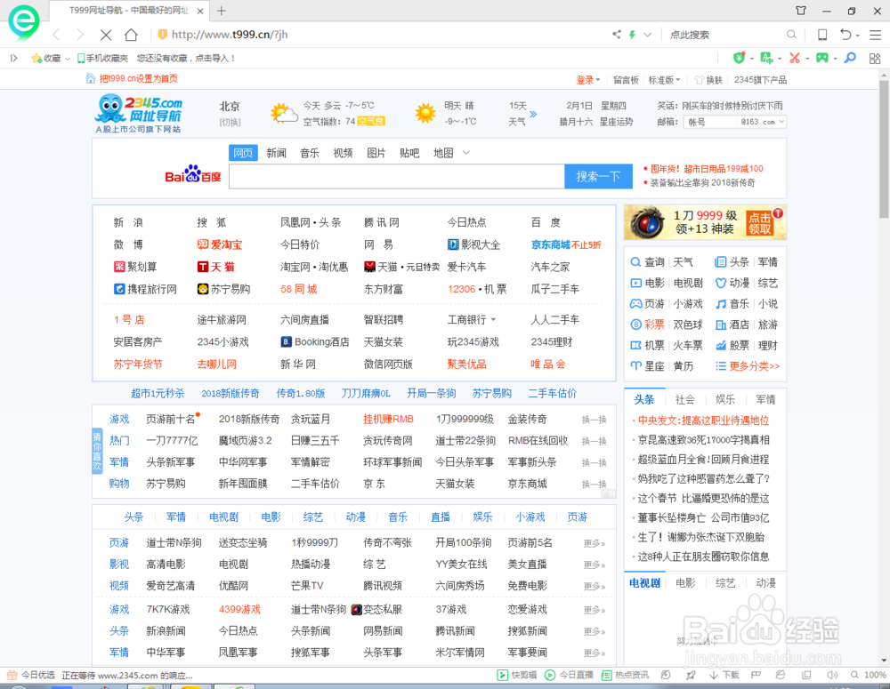Image resolution: width=890 pixels, height=689 pixels.
Task: Click the blue key password icon
Action: click(x=850, y=58)
